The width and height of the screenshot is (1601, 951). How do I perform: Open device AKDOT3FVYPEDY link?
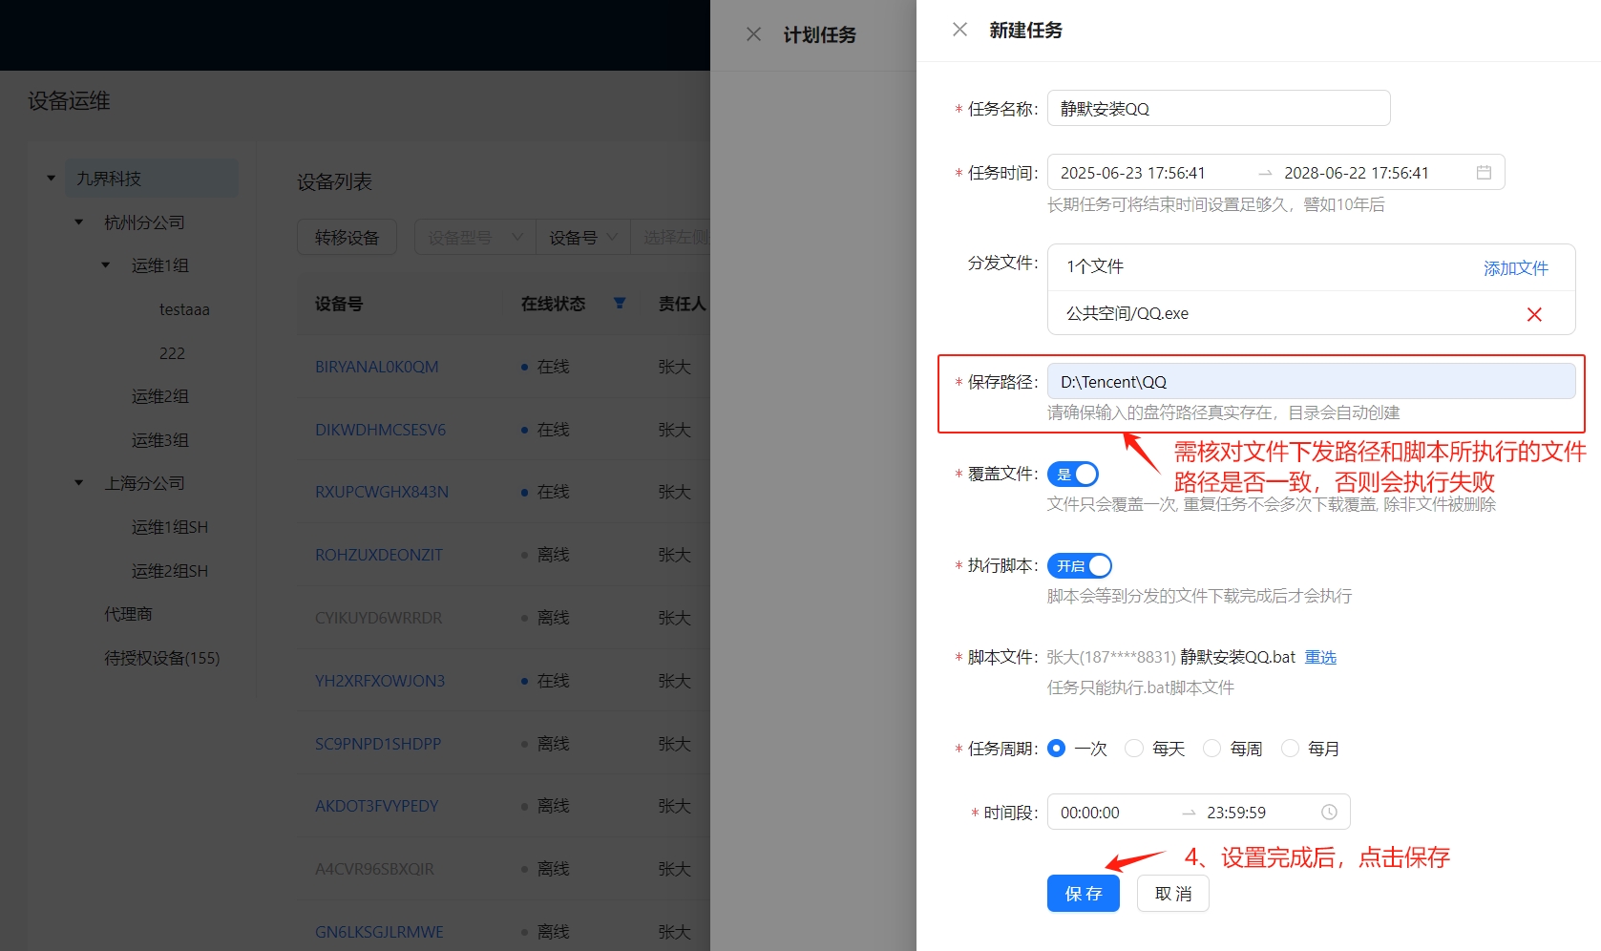377,806
